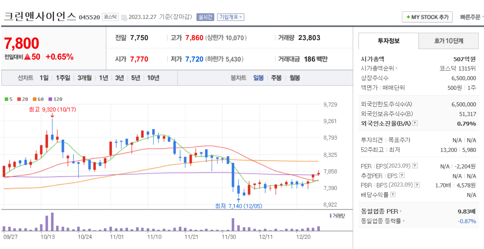Open help icon next to PBR BPS(2023.09)
The height and width of the screenshot is (249, 484).
pos(417,185)
